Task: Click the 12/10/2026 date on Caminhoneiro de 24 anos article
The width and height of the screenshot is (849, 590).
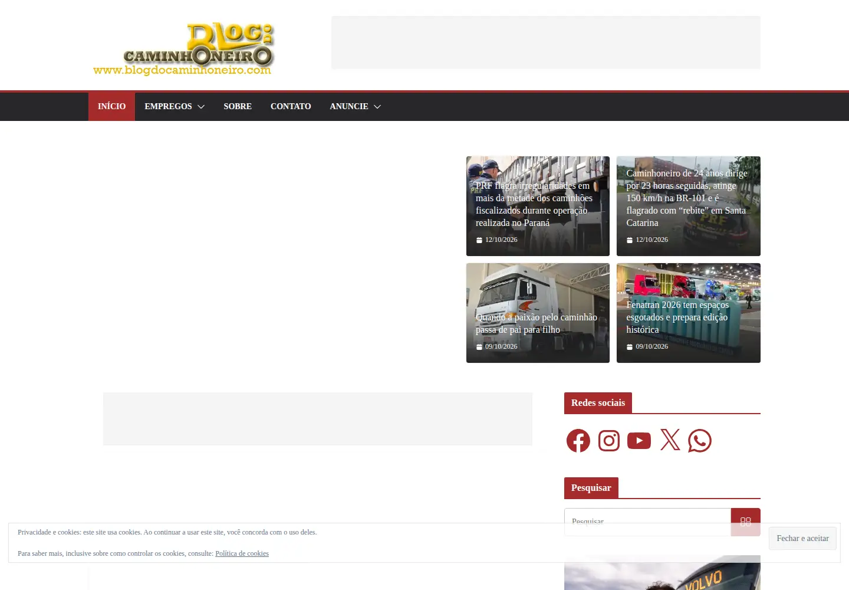Action: tap(651, 240)
